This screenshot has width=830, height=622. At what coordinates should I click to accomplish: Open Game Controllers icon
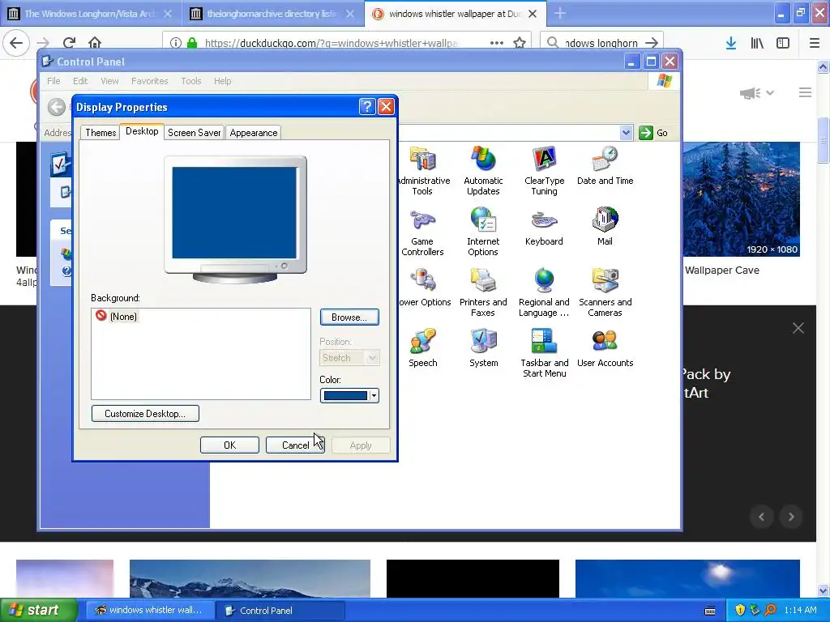(x=422, y=232)
